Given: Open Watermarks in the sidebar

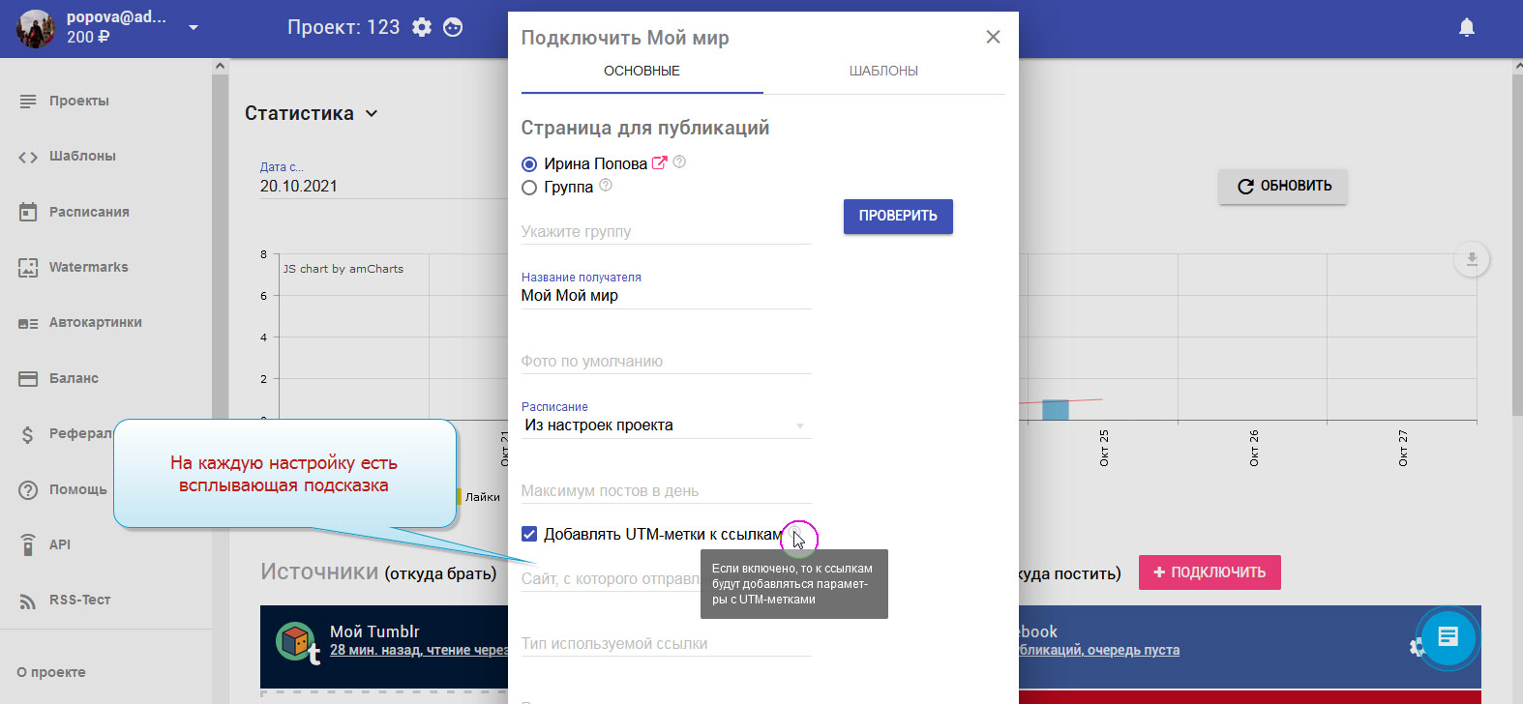Looking at the screenshot, I should (88, 268).
